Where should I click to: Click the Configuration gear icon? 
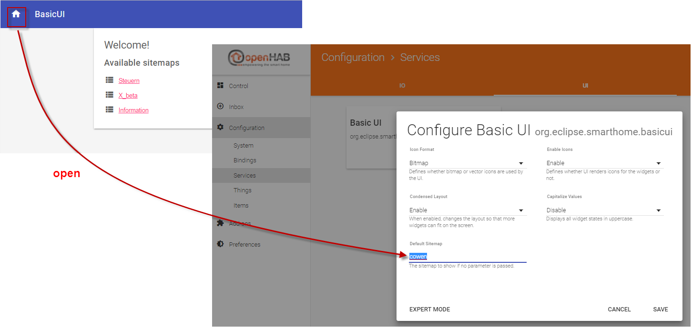click(221, 127)
